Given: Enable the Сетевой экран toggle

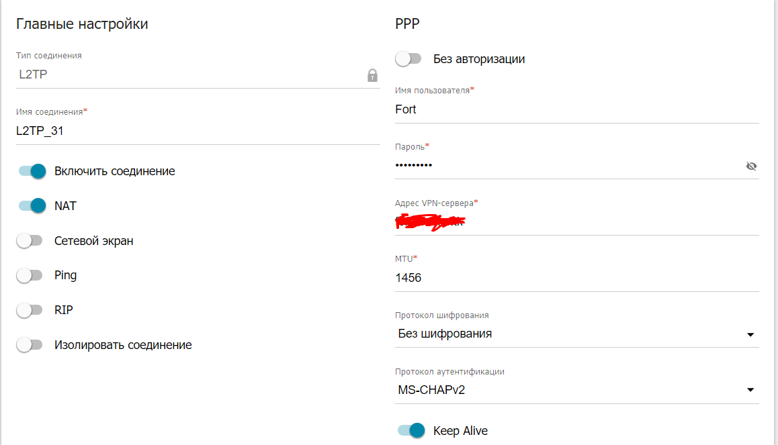Looking at the screenshot, I should tap(30, 241).
